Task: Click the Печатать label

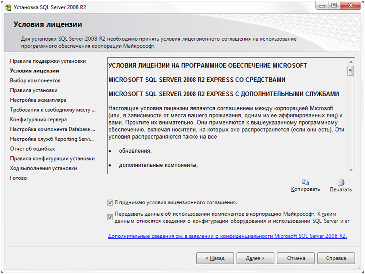Action: (341, 189)
